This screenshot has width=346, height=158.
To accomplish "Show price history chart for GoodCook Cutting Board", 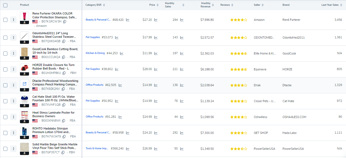I will coord(156,53).
